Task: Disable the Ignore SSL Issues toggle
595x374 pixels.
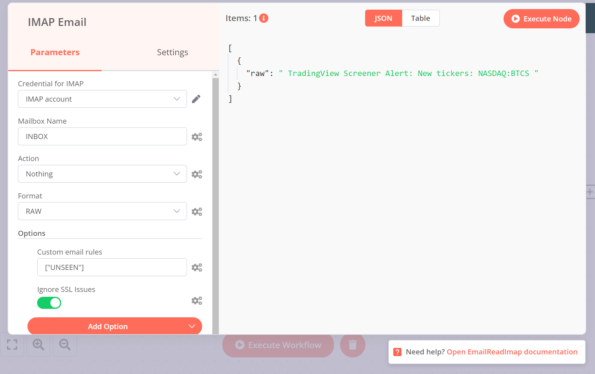Action: coord(49,303)
